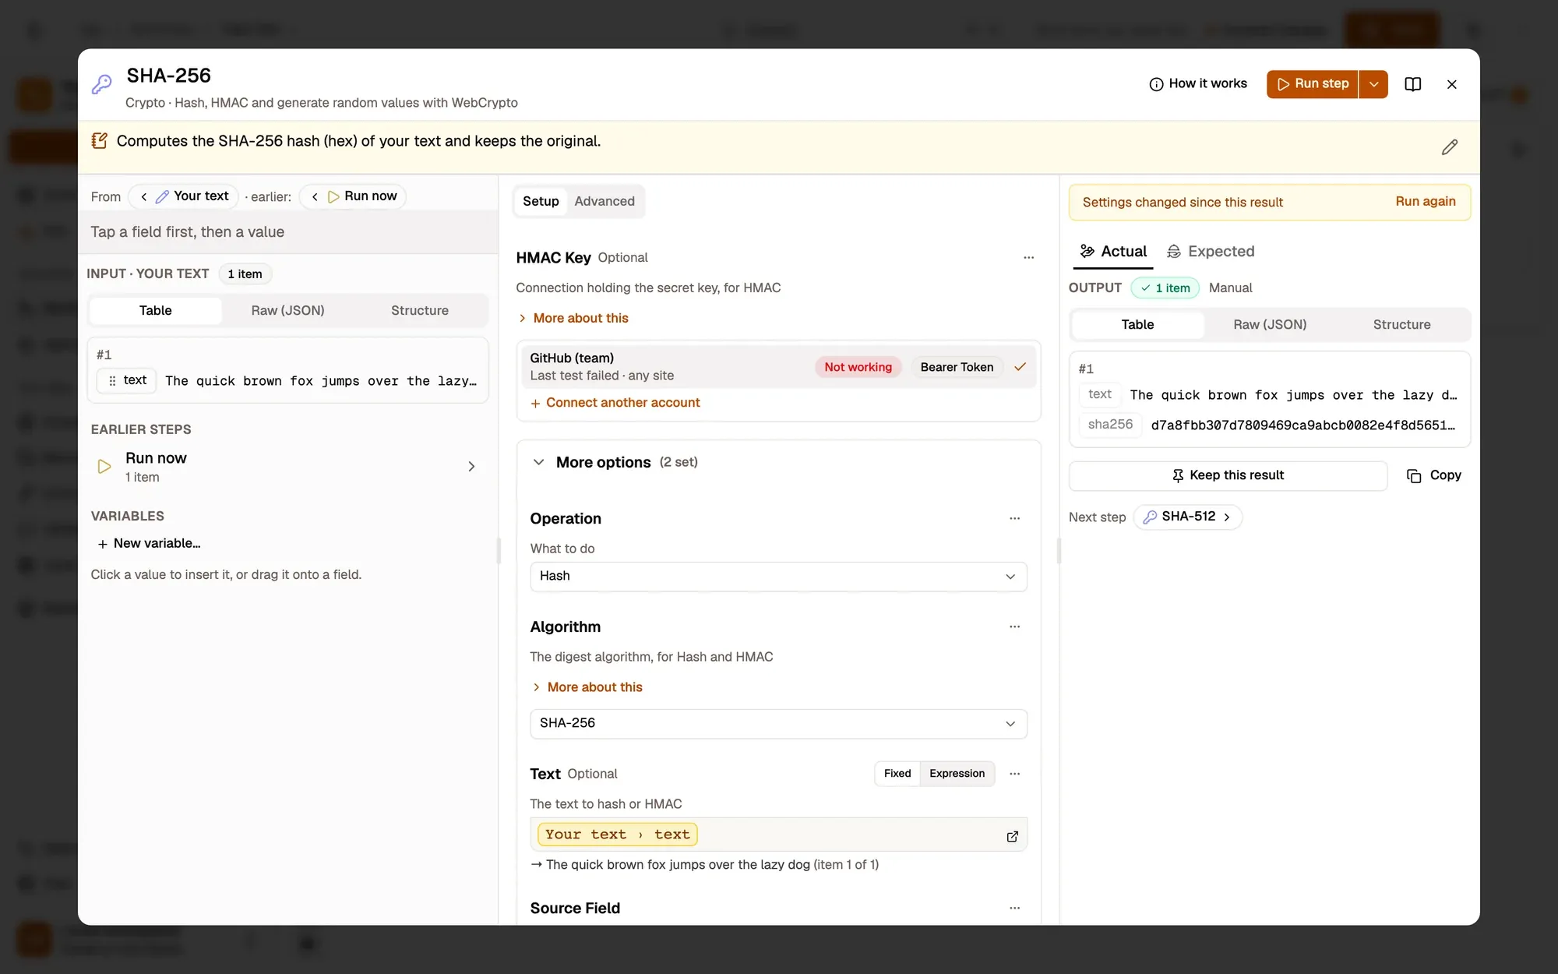Click the pencil edit description icon
This screenshot has width=1558, height=974.
pyautogui.click(x=1449, y=147)
